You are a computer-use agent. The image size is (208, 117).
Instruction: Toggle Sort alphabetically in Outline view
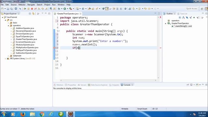[x=183, y=18]
